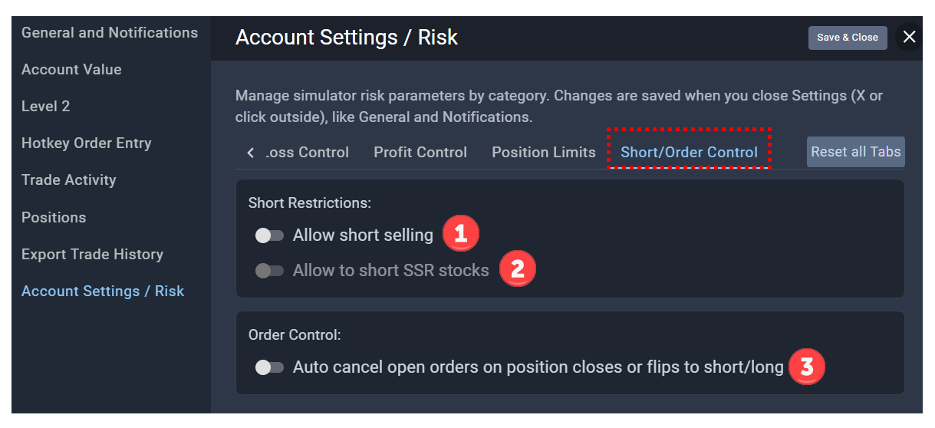The image size is (935, 428).
Task: Go to Account Value settings
Action: (x=71, y=70)
